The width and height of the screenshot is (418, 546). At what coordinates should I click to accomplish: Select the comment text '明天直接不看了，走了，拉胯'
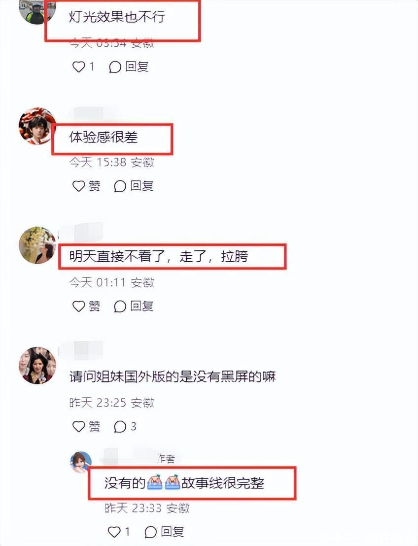159,257
